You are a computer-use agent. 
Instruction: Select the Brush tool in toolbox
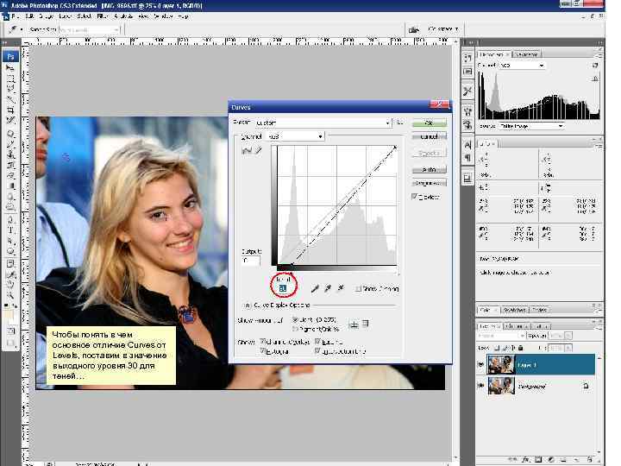(9, 144)
